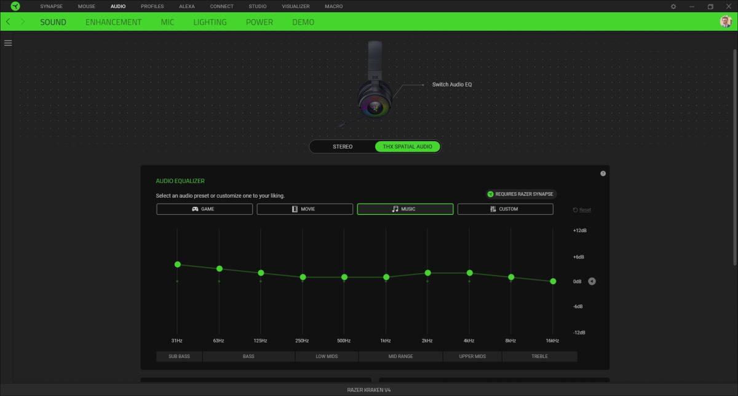Viewport: 738px width, 396px height.
Task: Select the Game EQ preset
Action: 204,209
